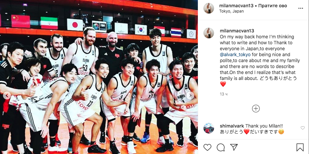This screenshot has width=309, height=154.
Task: Click the team group photo
Action: pos(99,77)
